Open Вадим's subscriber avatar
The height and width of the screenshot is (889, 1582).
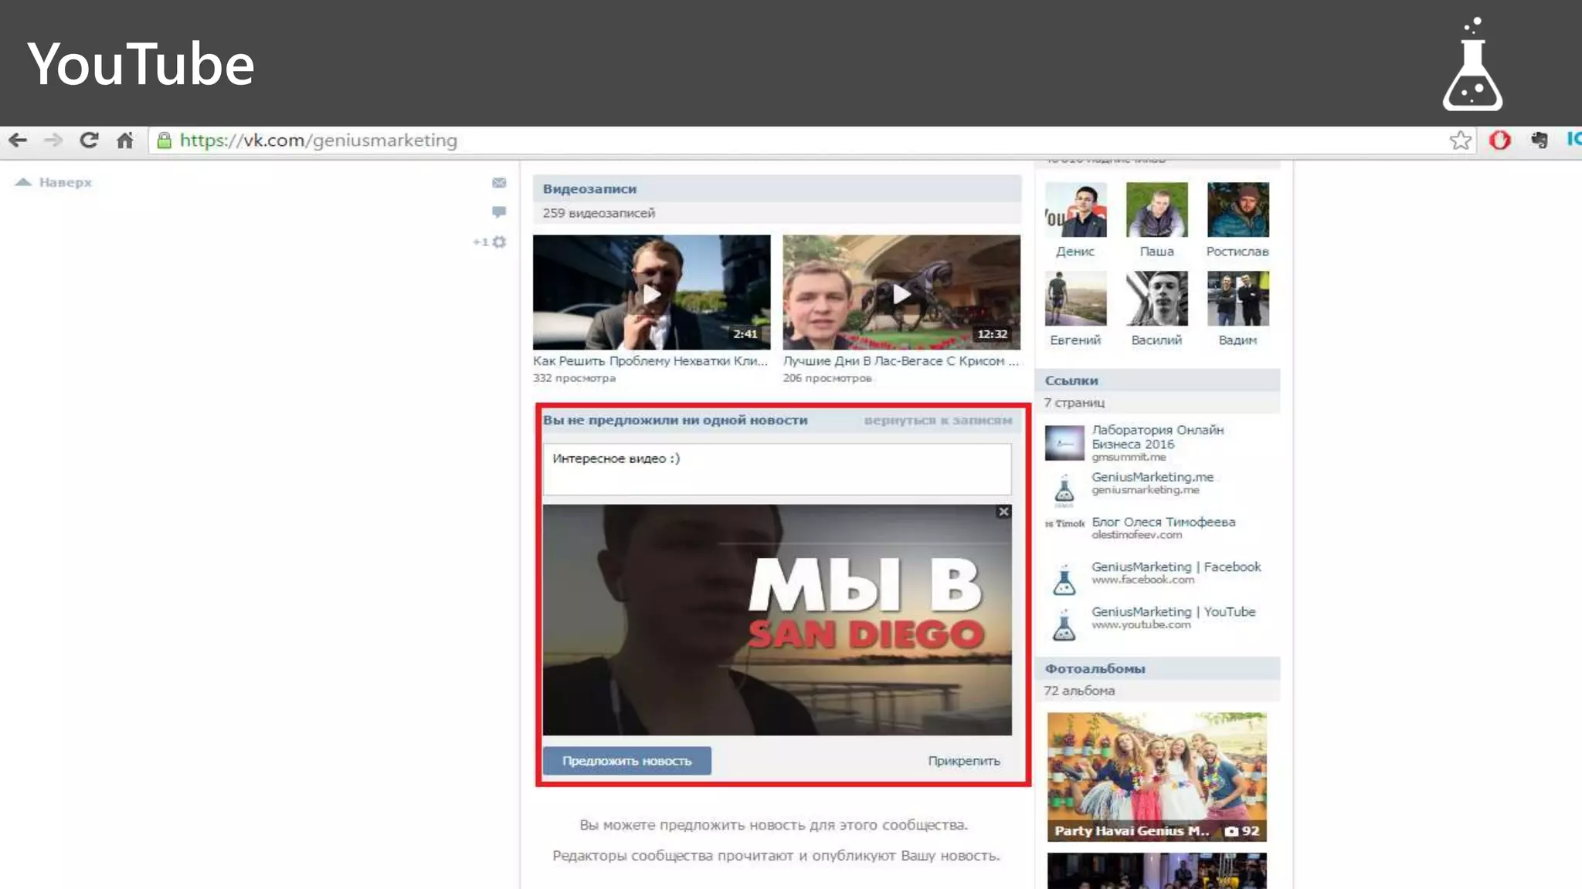1237,299
